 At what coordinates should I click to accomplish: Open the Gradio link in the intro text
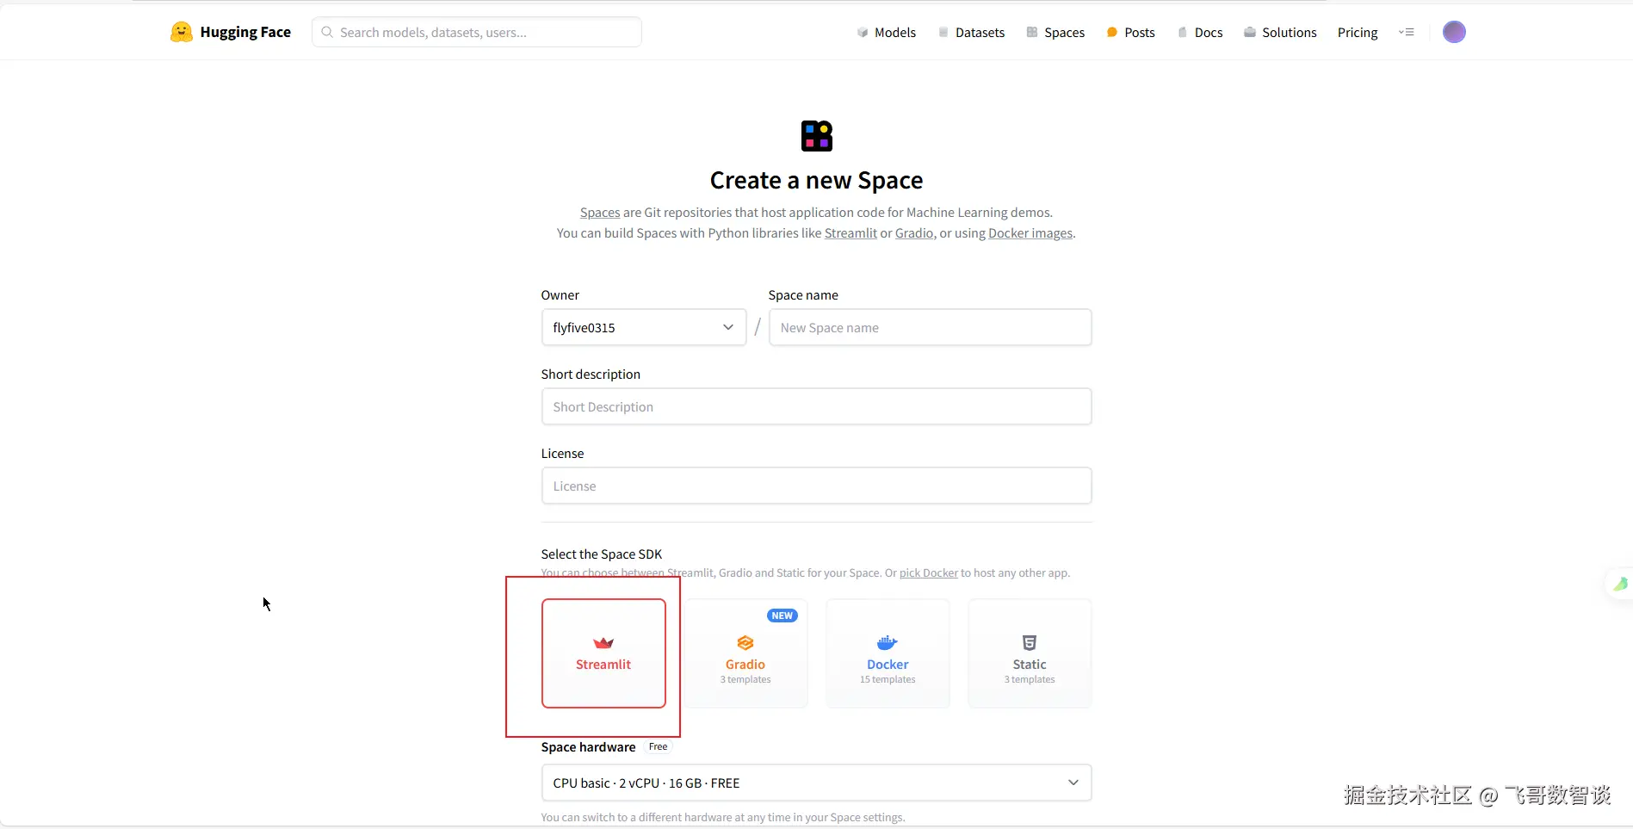tap(914, 232)
